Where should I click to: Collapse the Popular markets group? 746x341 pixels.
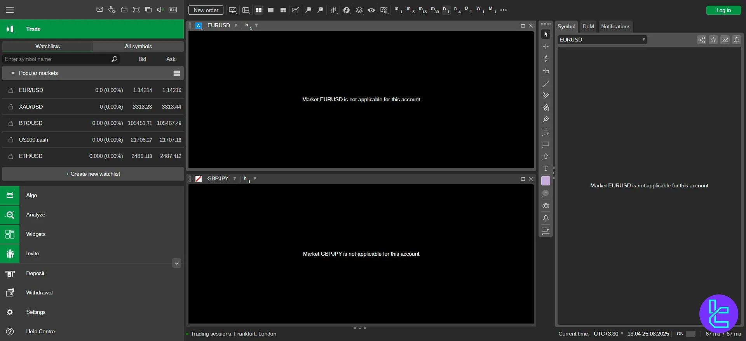(x=13, y=73)
